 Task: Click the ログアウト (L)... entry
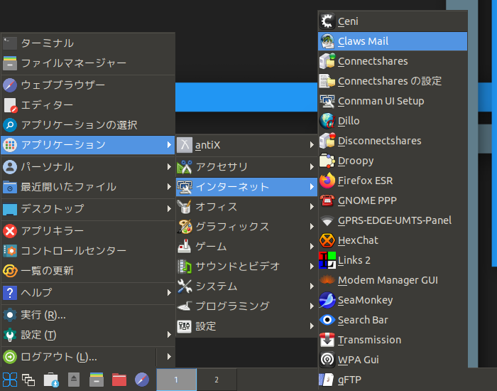pyautogui.click(x=79, y=357)
